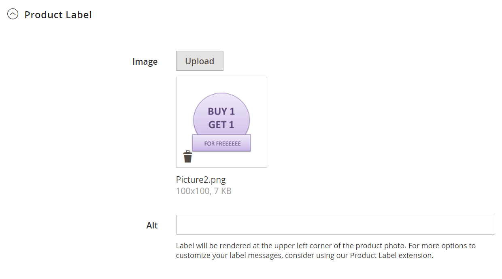Delete Picture2.png with the trash icon
Screen dimensions: 502x279
click(187, 156)
